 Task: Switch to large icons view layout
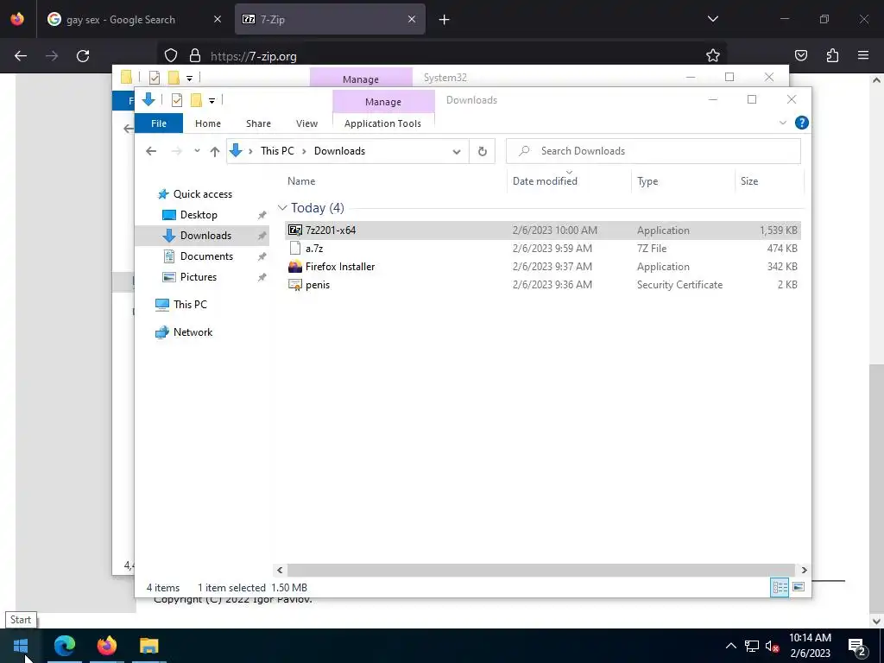click(799, 587)
